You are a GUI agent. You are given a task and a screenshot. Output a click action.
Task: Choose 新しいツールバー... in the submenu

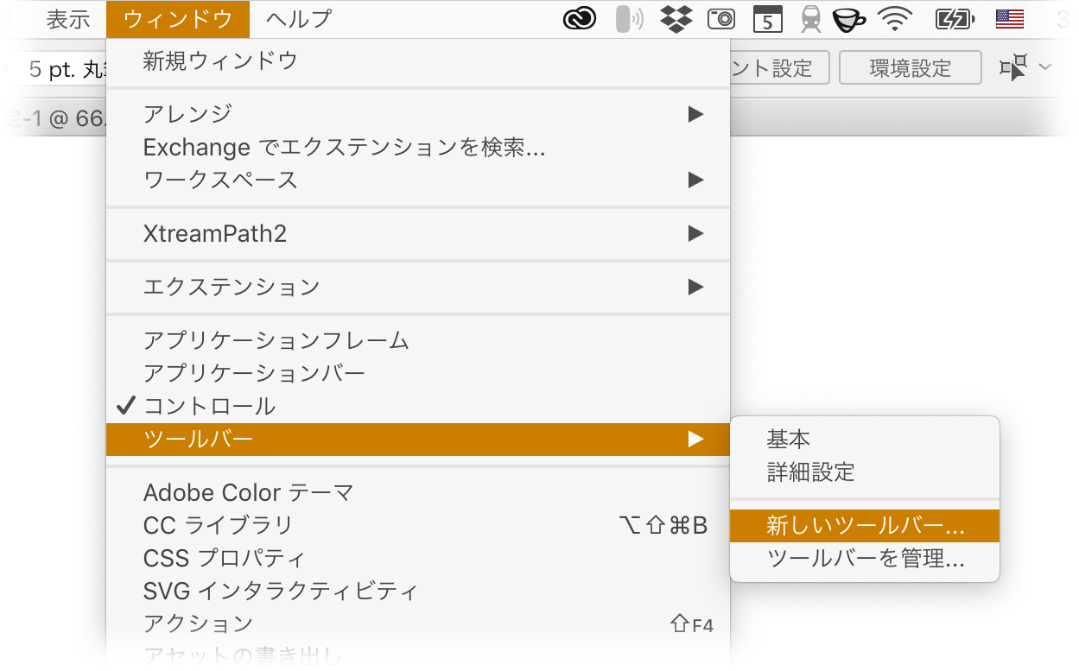coord(865,526)
